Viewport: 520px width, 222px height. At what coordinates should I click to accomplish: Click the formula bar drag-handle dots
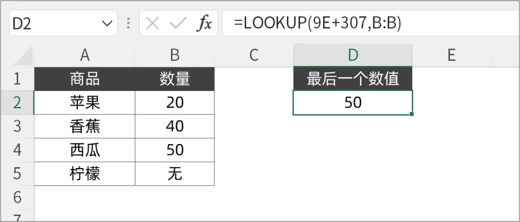tap(128, 24)
